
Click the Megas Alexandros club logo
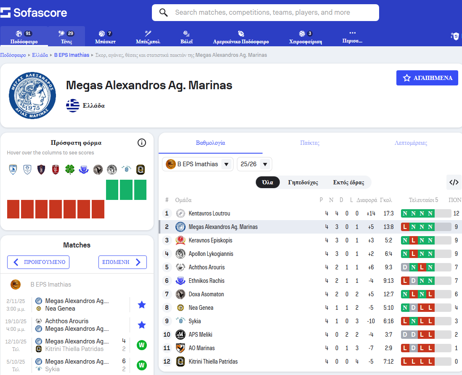(32, 96)
